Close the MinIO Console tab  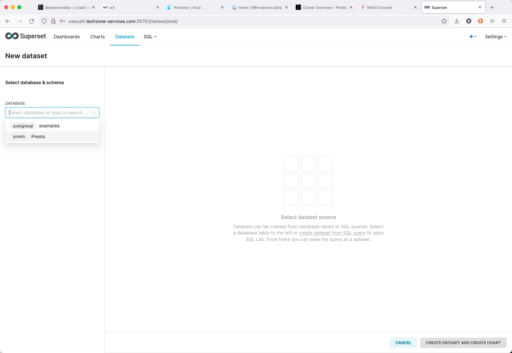point(415,7)
